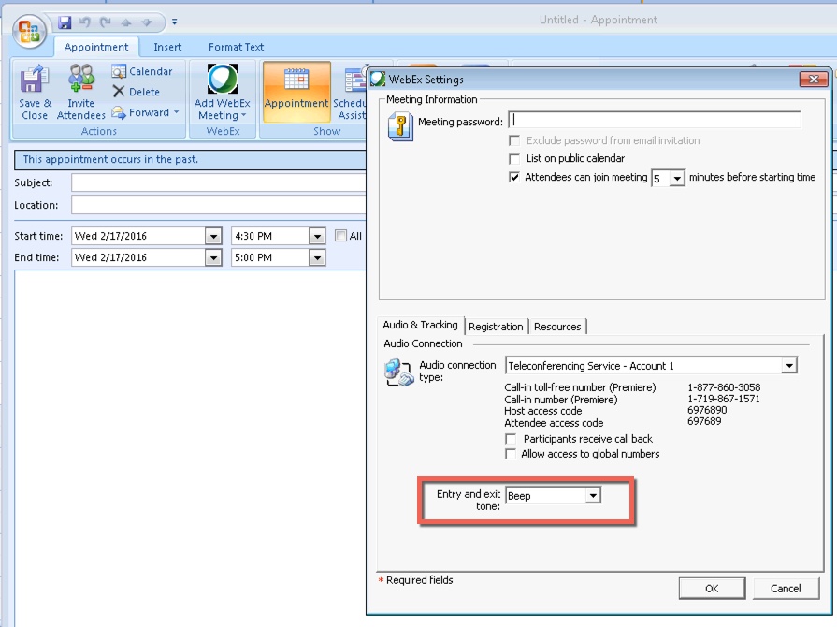Image resolution: width=837 pixels, height=627 pixels.
Task: Open the Customize Quick Access Toolbar arrow
Action: [174, 22]
